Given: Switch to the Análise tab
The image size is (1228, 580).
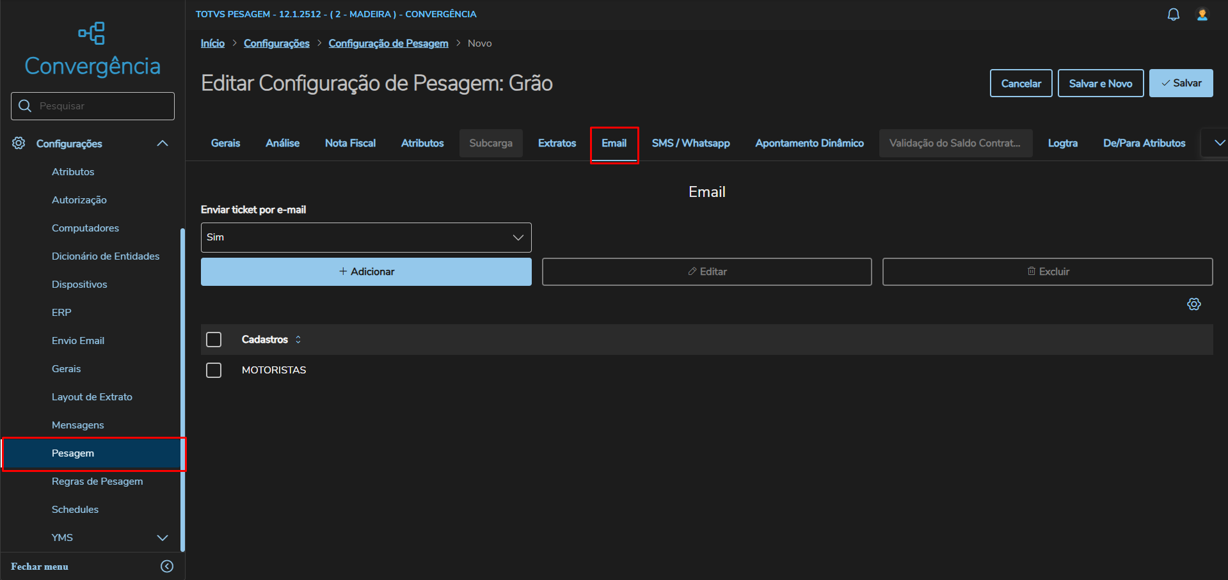Looking at the screenshot, I should click(x=283, y=143).
